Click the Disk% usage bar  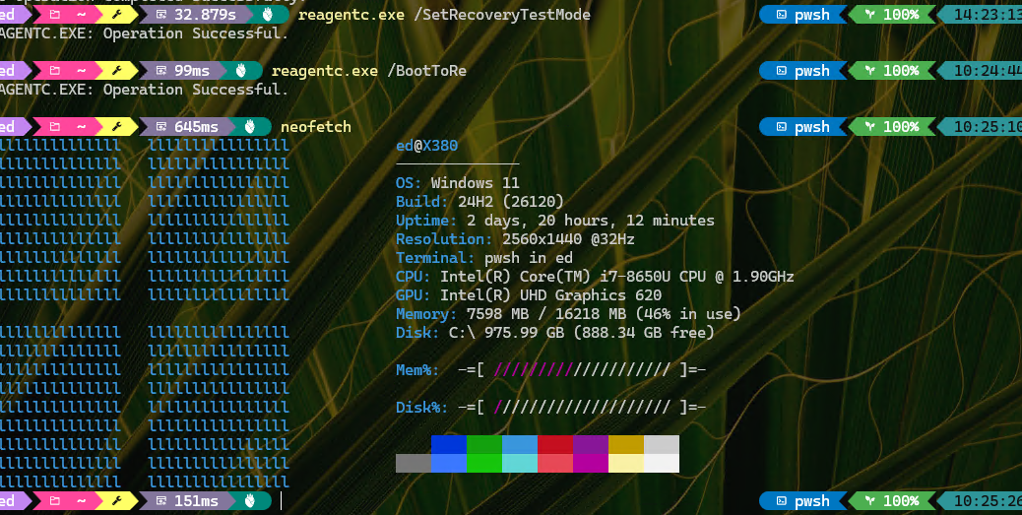pyautogui.click(x=581, y=408)
